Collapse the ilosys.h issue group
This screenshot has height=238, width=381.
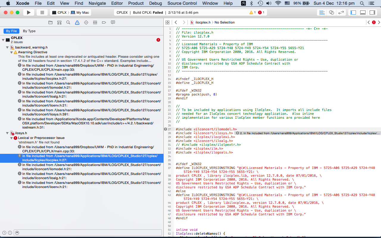[x=7, y=133]
